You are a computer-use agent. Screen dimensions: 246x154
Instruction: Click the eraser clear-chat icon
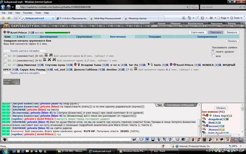coord(141,140)
